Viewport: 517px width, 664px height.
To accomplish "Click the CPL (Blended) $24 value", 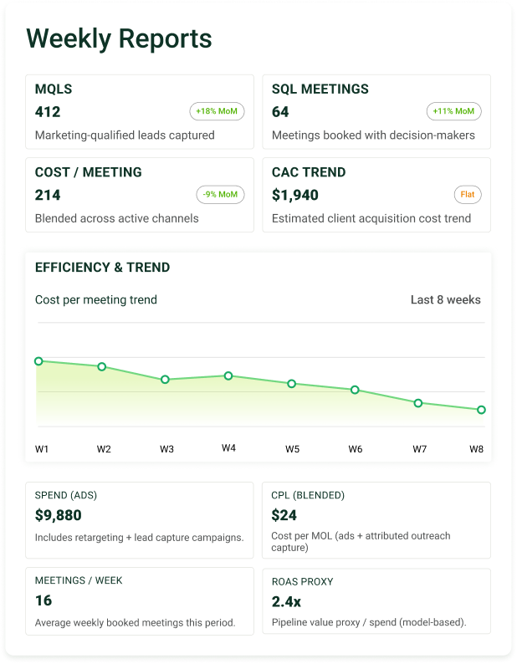I will (284, 516).
